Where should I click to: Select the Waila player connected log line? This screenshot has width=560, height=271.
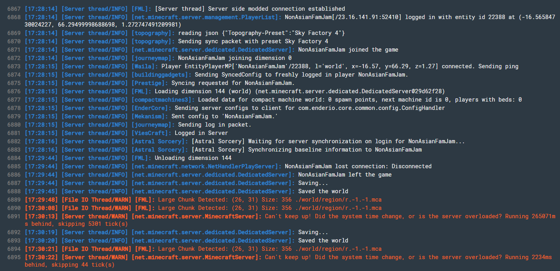[271, 66]
